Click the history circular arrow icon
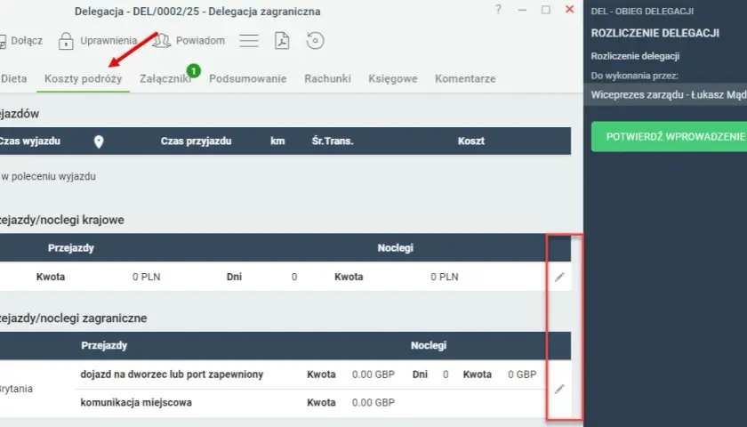 coord(315,41)
